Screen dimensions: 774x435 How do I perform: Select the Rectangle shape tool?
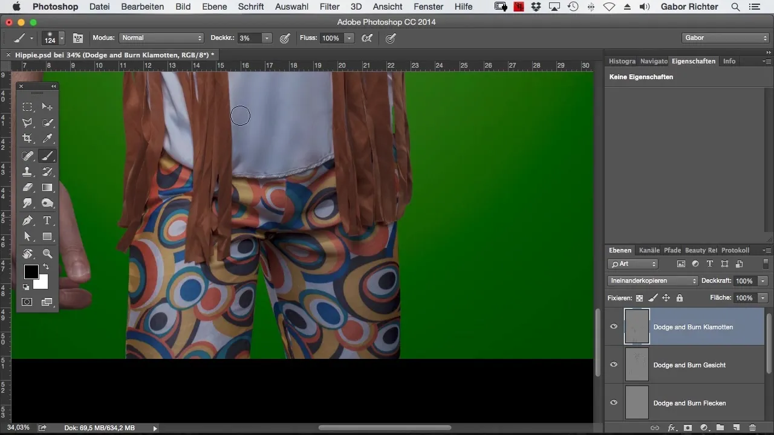(x=47, y=236)
